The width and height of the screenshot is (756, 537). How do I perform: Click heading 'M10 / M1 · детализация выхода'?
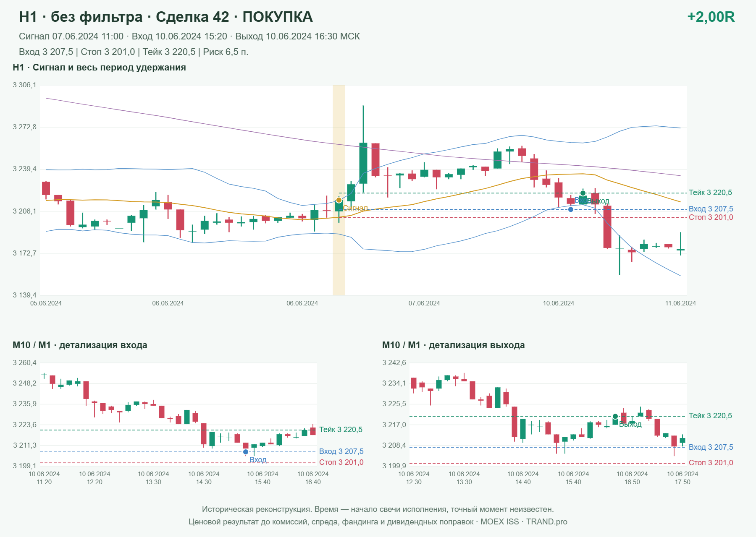tap(453, 345)
